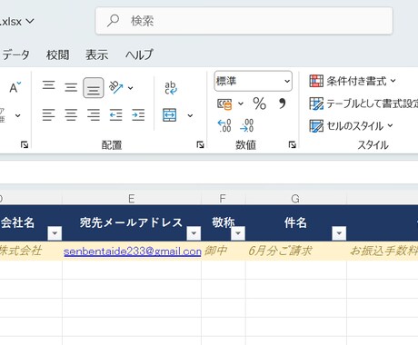Image resolution: width=418 pixels, height=345 pixels.
Task: Select the cell containing 御中
Action: 224,251
